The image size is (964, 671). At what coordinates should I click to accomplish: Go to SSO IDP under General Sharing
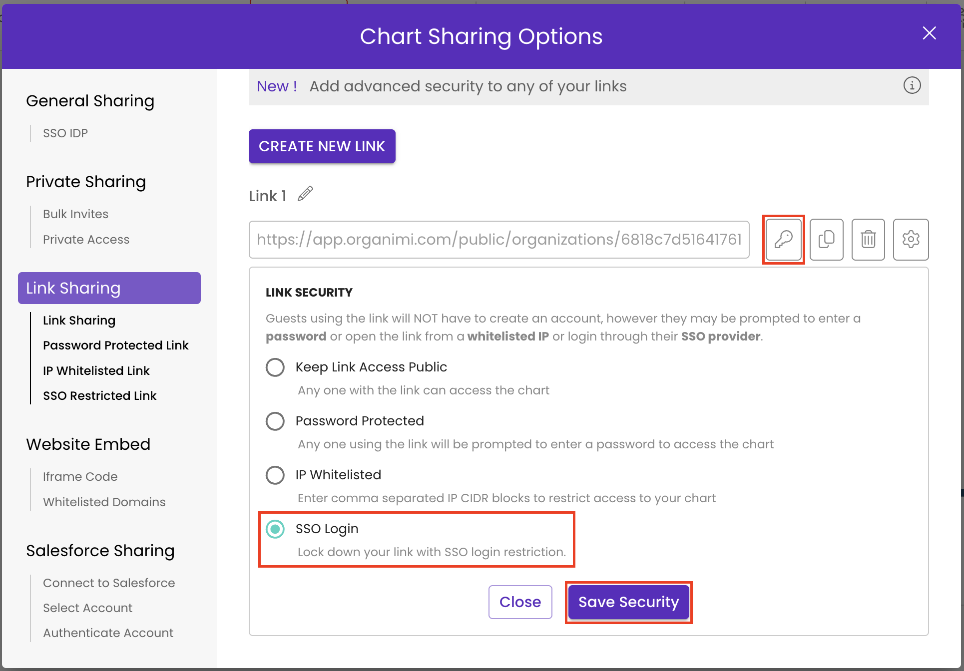tap(64, 133)
